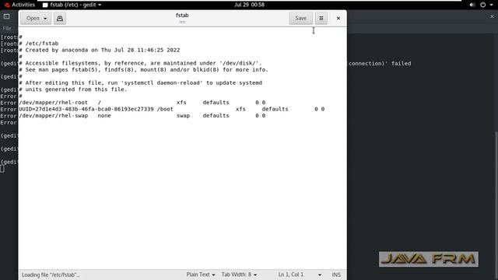
Task: Click the 'See man pages fstab(5)' line
Action: [143, 69]
